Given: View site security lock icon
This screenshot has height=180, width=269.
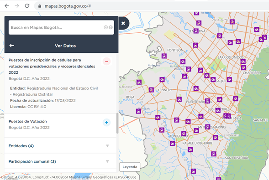Looking at the screenshot, I should pyautogui.click(x=40, y=6).
